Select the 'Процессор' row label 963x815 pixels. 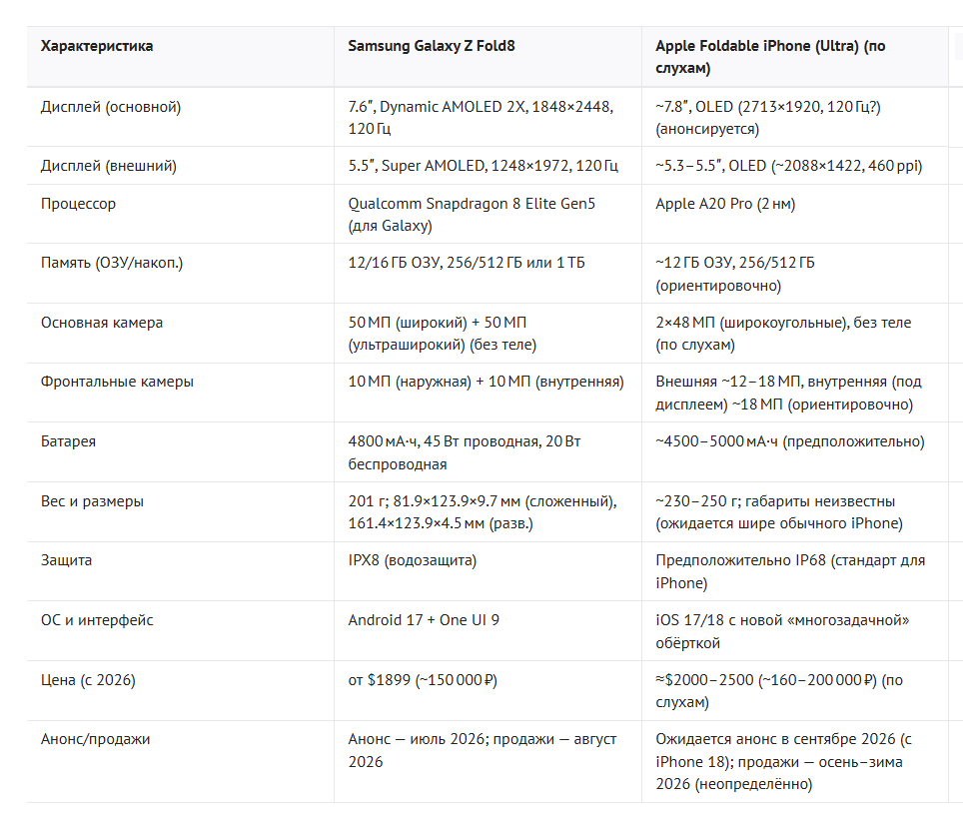pyautogui.click(x=78, y=204)
